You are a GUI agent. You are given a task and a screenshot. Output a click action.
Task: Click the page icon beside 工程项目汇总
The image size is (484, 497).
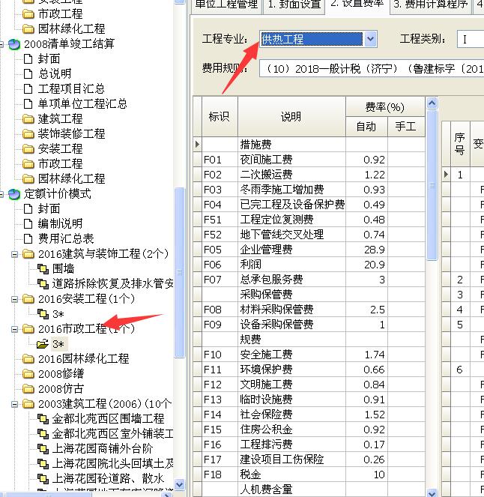28,88
